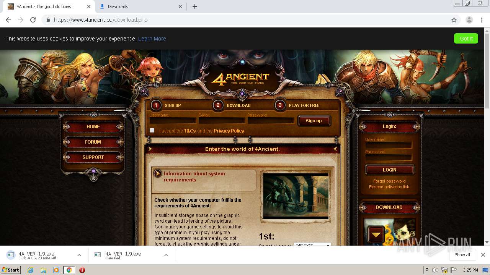Open Resend activation link
The image size is (490, 275).
point(389,187)
